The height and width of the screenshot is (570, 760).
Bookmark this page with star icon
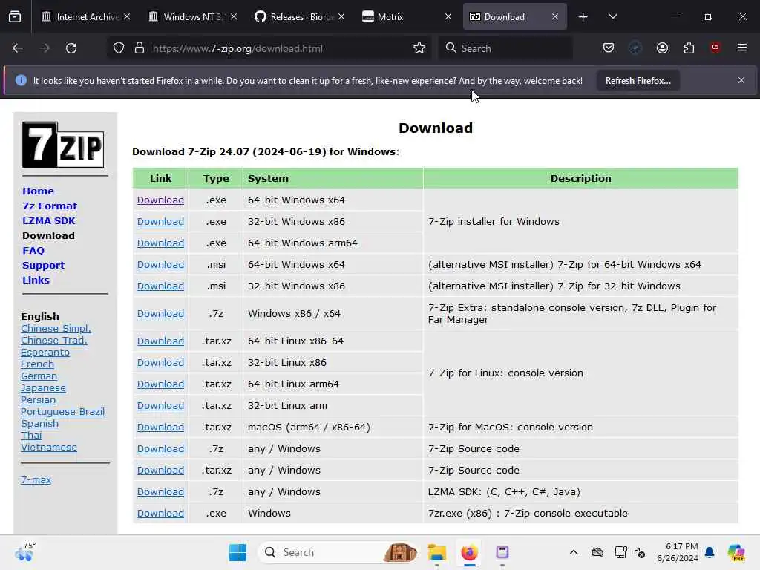pyautogui.click(x=419, y=48)
